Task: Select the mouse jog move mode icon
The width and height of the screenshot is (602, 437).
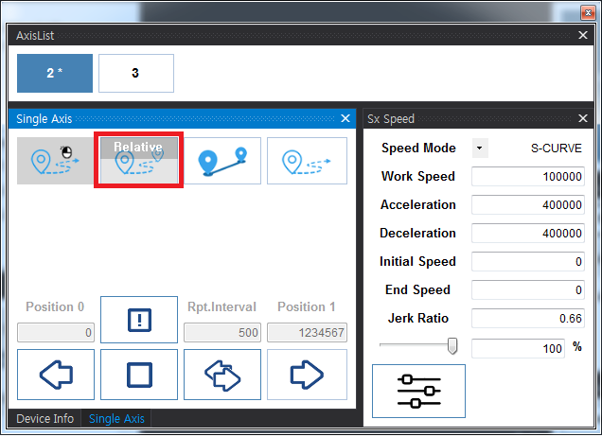Action: pos(55,161)
